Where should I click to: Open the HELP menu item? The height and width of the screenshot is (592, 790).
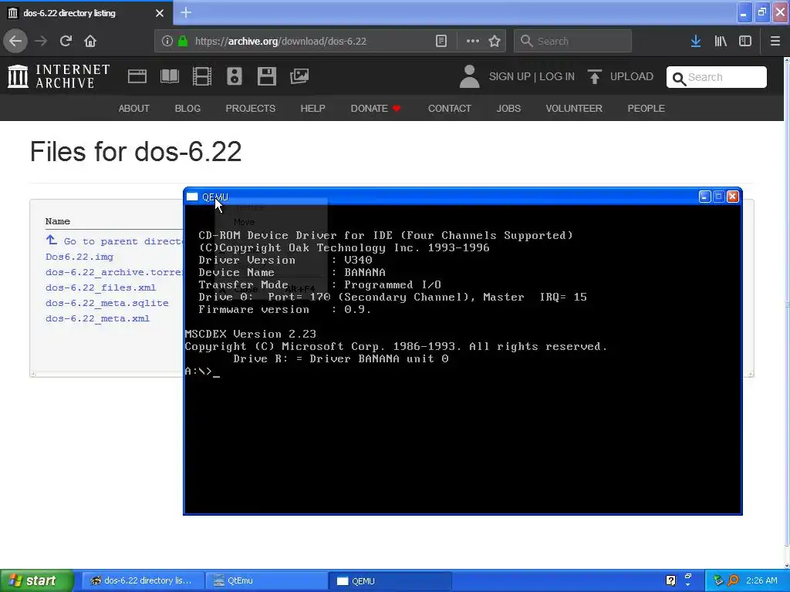point(313,108)
